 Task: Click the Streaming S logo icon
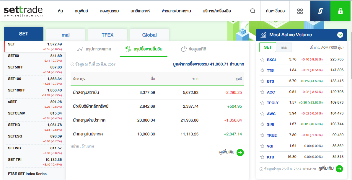click(x=320, y=11)
